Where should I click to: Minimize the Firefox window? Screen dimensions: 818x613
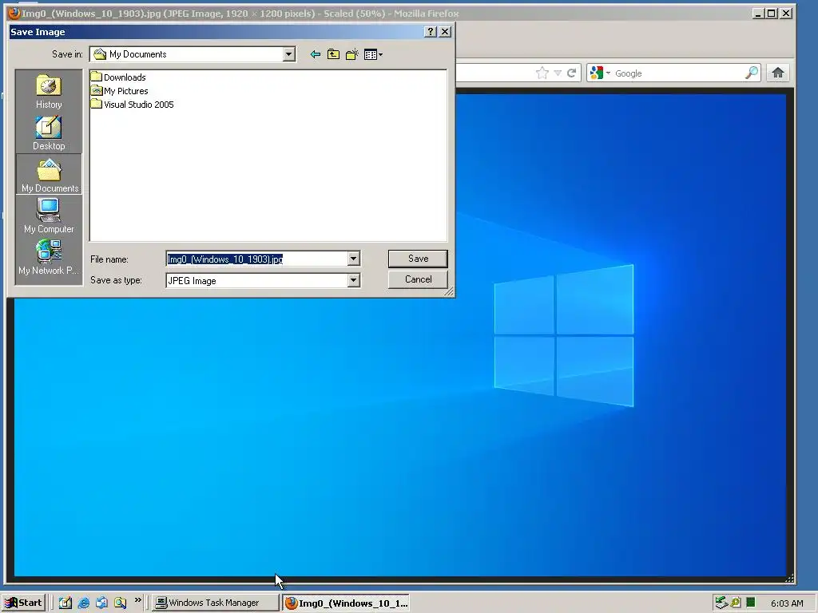[759, 14]
